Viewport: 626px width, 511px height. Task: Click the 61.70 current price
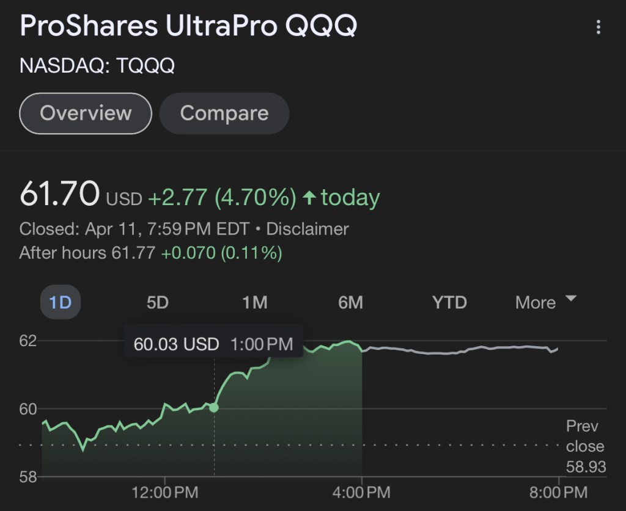point(59,195)
